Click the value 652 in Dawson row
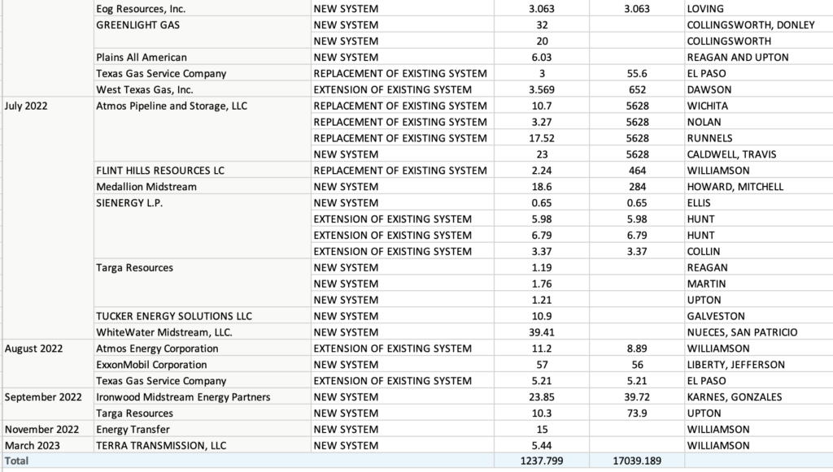833x472 pixels. (637, 89)
